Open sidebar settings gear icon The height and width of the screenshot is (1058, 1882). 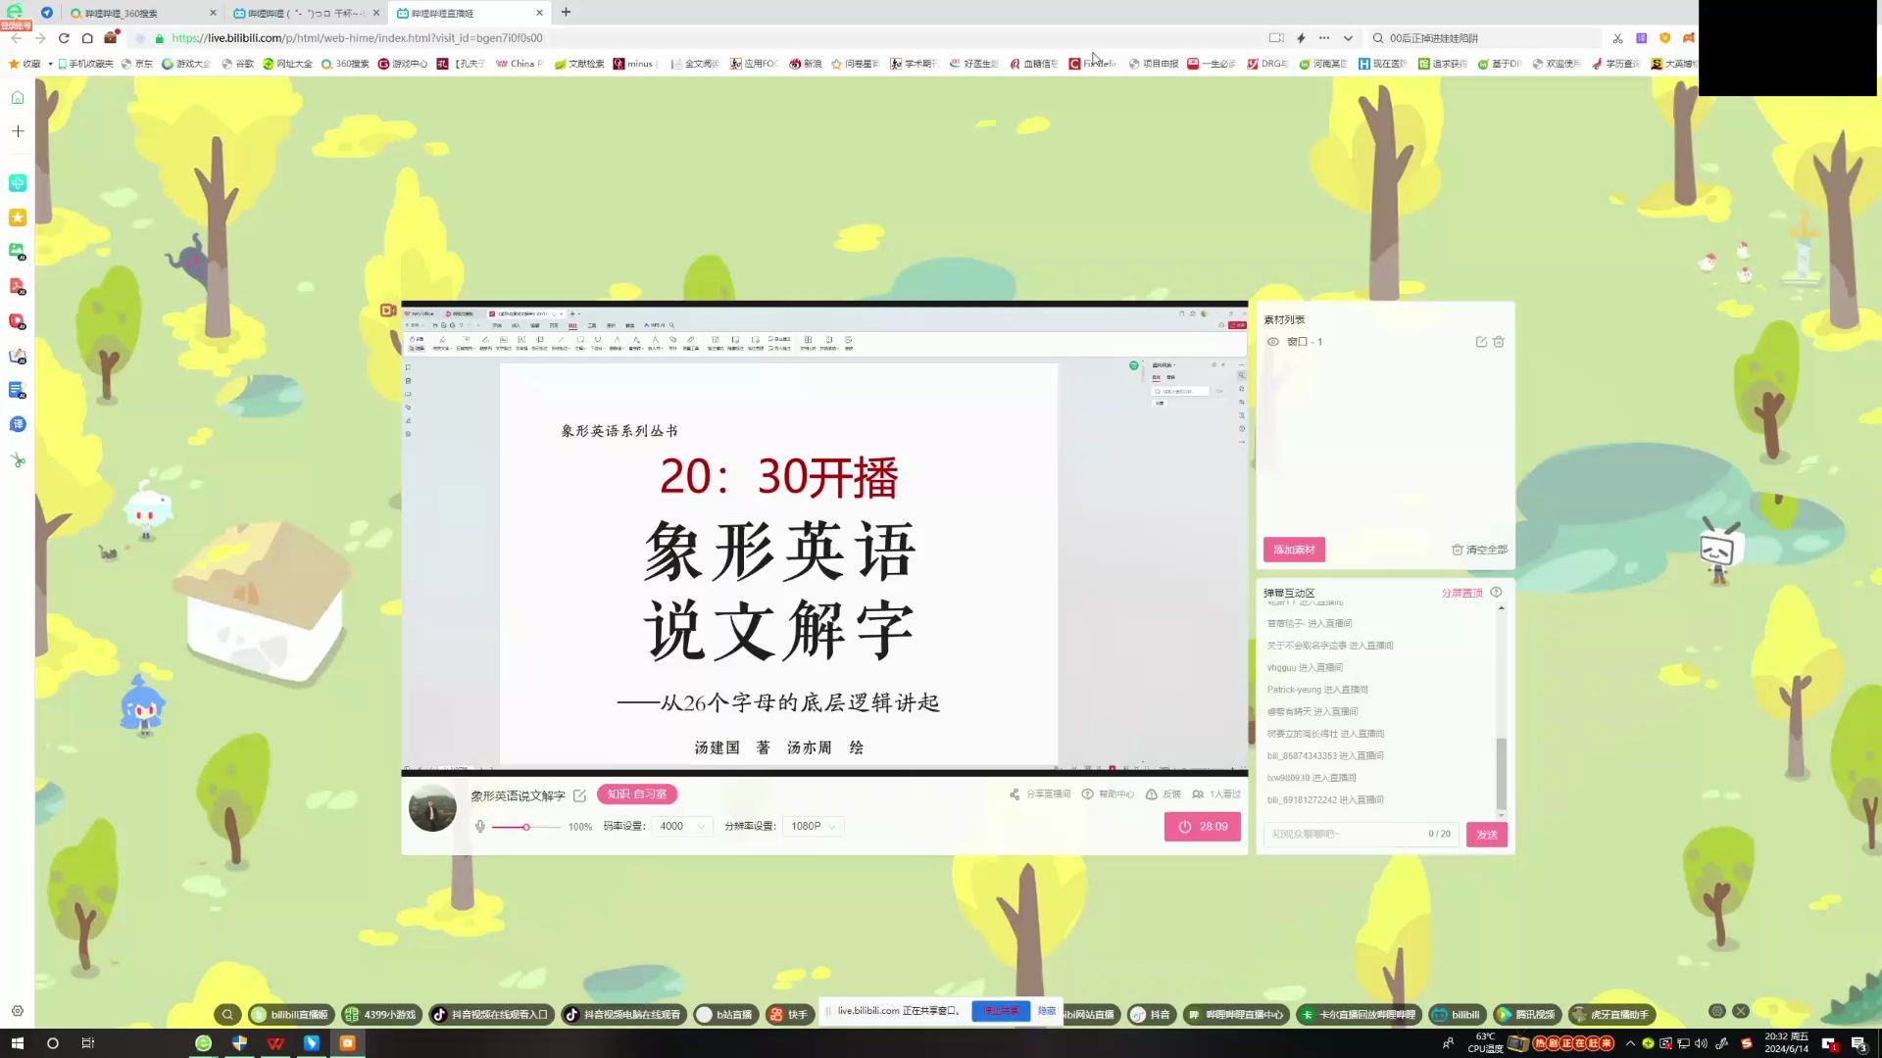pos(18,1011)
